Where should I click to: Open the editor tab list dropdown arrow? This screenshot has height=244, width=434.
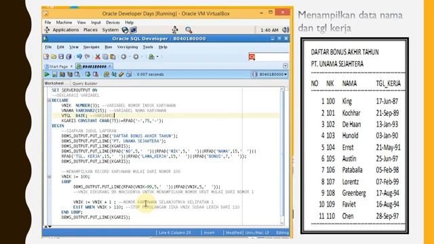tap(285, 66)
